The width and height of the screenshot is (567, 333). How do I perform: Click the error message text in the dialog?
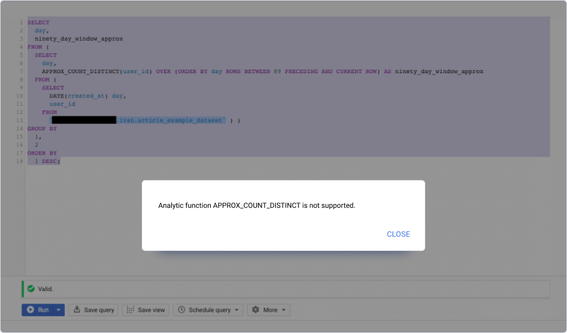click(257, 205)
